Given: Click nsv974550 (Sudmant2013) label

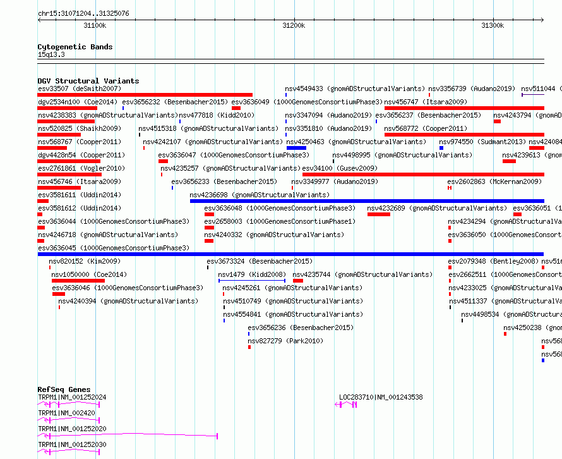Looking at the screenshot, I should click(x=482, y=142).
